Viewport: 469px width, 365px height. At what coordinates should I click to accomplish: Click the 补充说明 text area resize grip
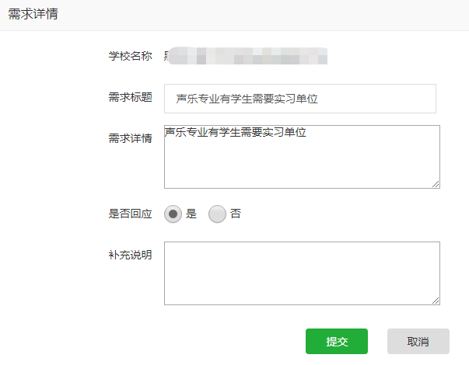click(x=436, y=301)
